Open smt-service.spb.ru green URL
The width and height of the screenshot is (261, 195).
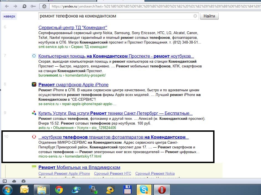click(73, 47)
